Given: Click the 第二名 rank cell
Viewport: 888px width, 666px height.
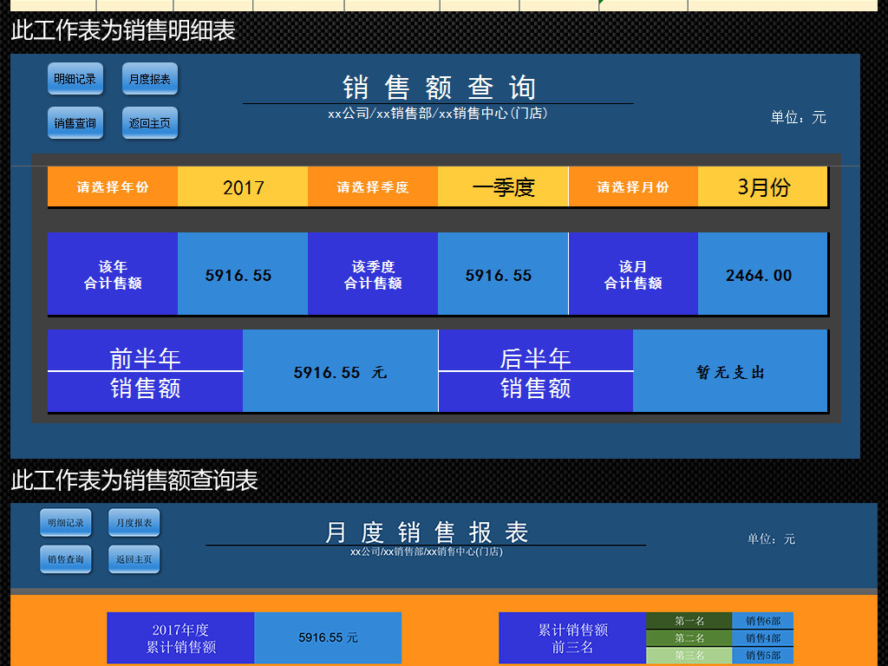Looking at the screenshot, I should (689, 638).
